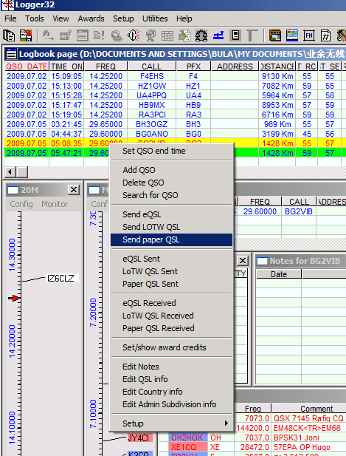Click Config in the 20M window
This screenshot has height=456, width=346.
[21, 204]
